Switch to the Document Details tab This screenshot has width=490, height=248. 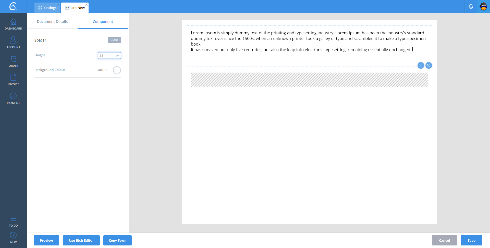click(x=52, y=22)
